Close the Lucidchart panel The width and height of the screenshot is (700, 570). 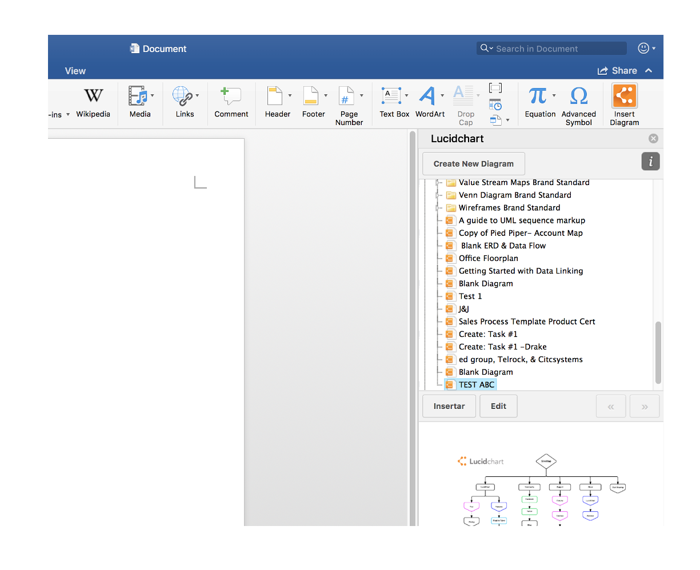pos(653,139)
